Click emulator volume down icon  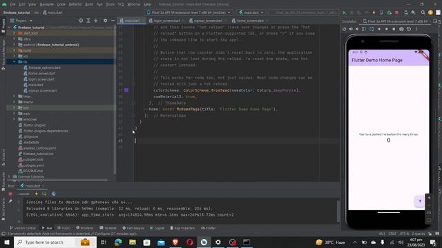(357, 29)
